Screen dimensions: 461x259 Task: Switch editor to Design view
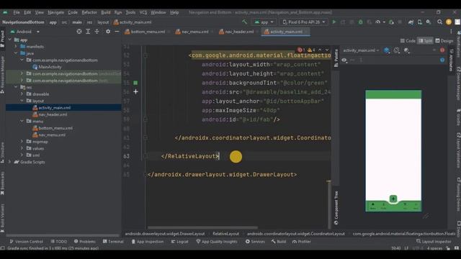444,41
